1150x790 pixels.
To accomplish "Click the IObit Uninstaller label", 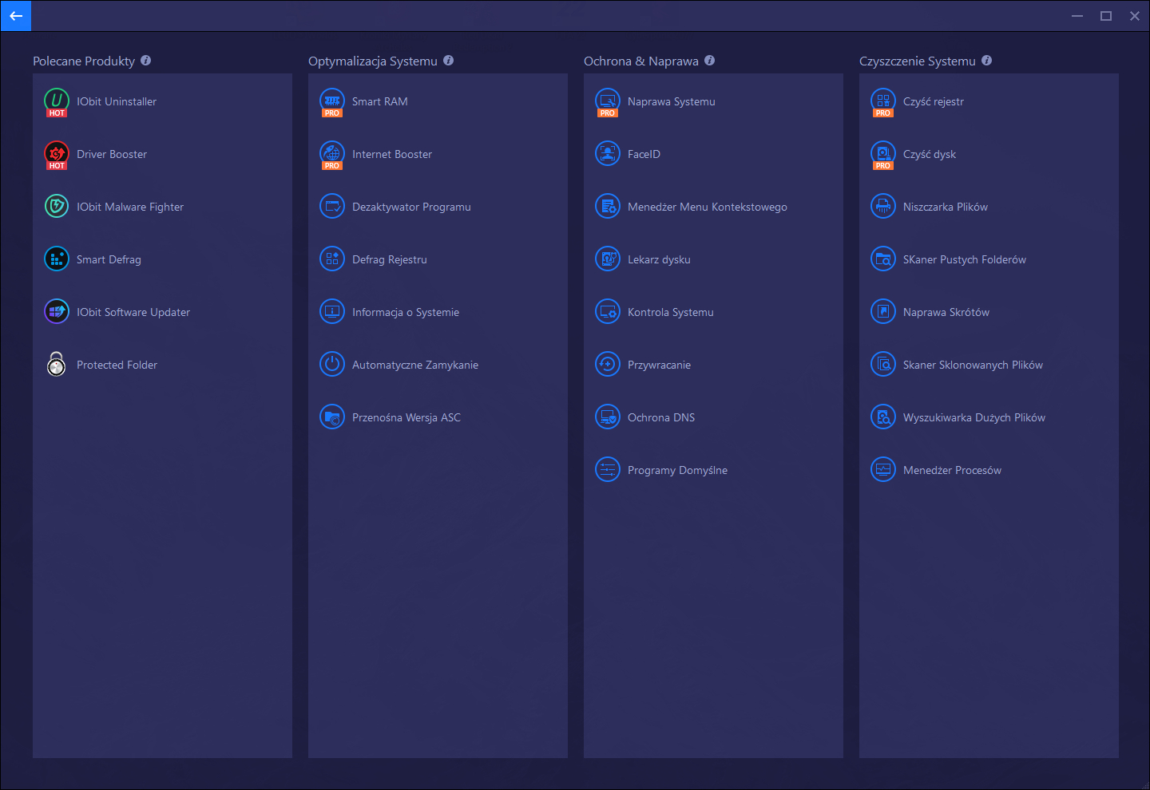I will pos(117,101).
